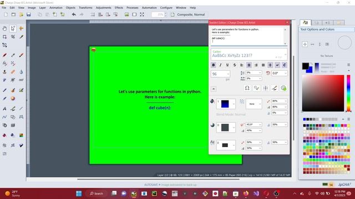This screenshot has height=199, width=355.
Task: Click inside the TextArt text entry box
Action: 247,36
